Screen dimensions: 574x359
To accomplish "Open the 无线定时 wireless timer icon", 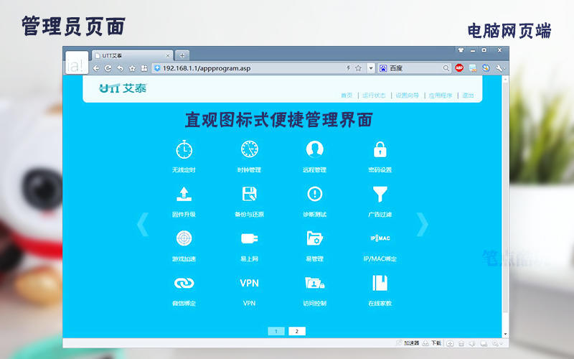I will pos(184,149).
